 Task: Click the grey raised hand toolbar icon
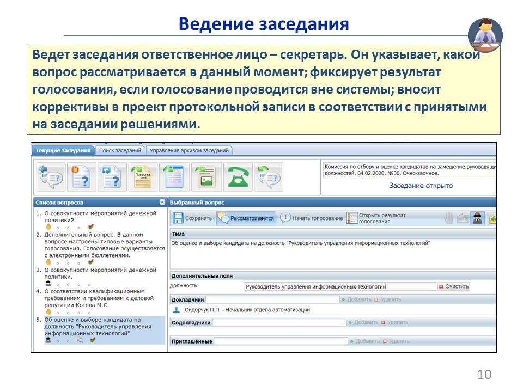(x=449, y=218)
